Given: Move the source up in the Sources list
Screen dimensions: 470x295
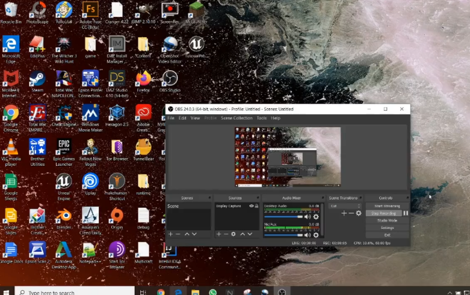Looking at the screenshot, I should [243, 234].
